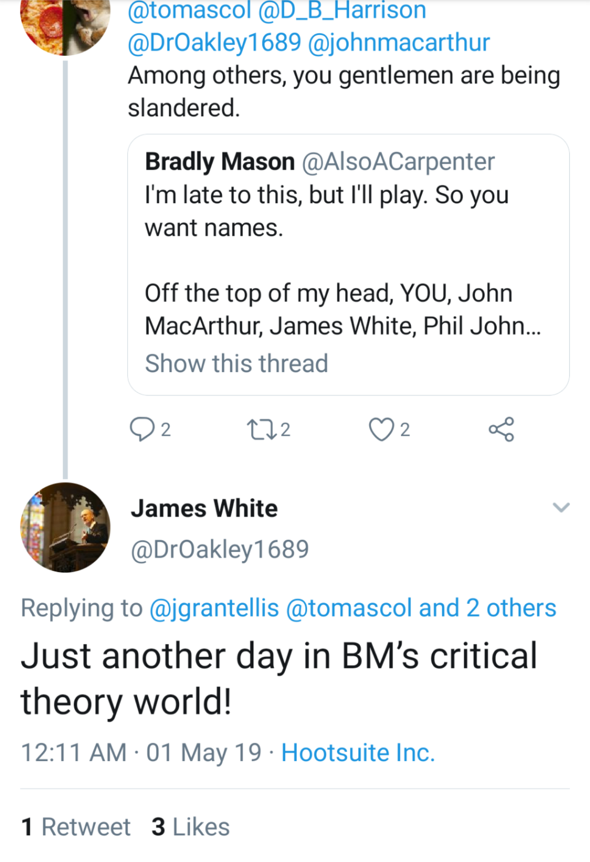Open the @johnmacarthur mention

399,42
